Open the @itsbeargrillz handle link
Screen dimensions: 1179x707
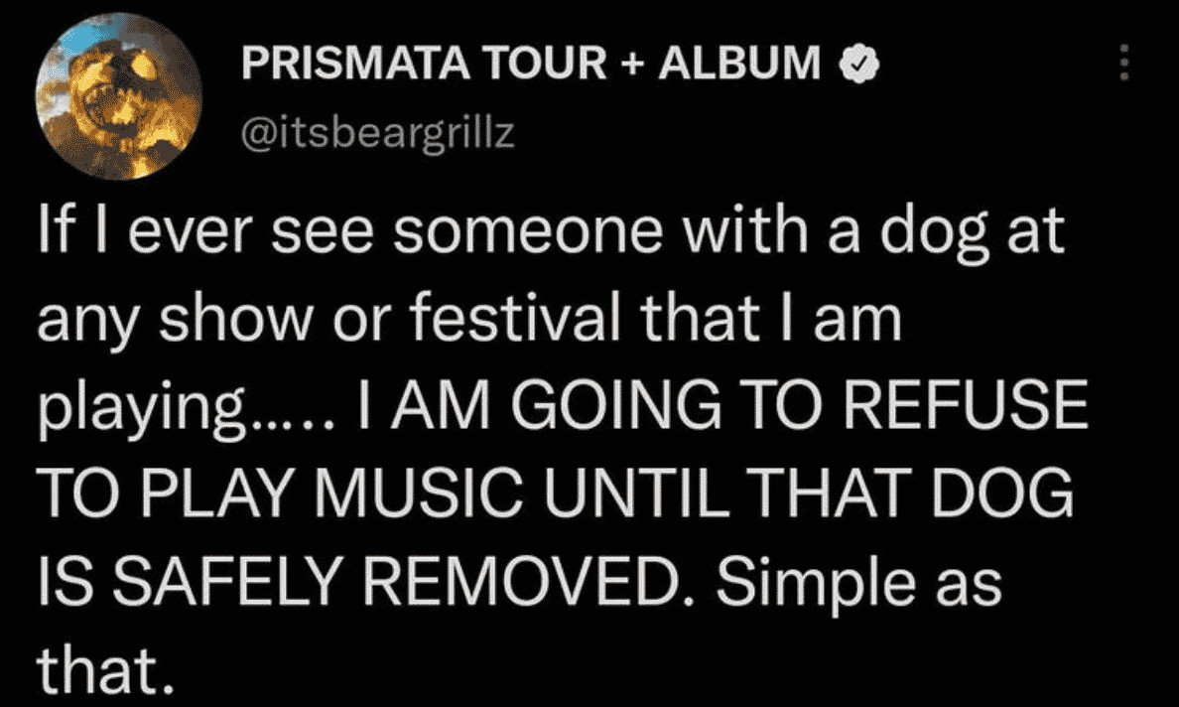(x=378, y=133)
